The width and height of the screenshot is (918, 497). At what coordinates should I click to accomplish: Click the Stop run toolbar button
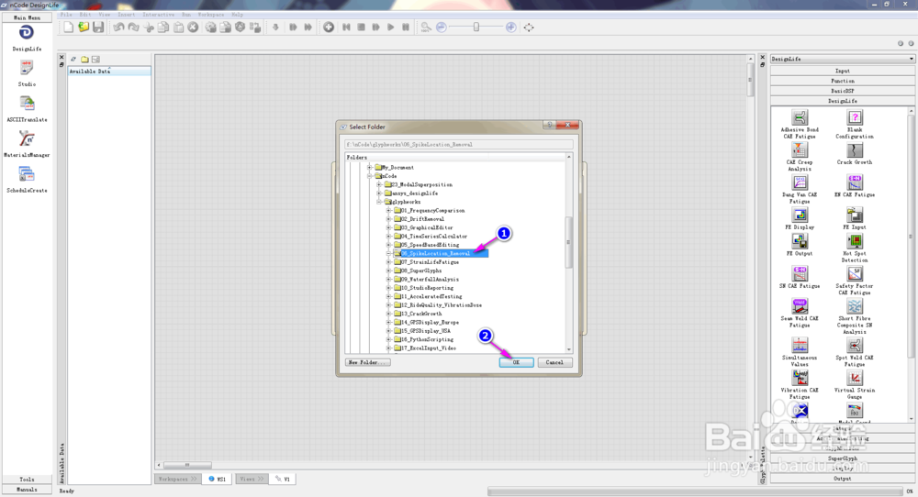pyautogui.click(x=361, y=28)
